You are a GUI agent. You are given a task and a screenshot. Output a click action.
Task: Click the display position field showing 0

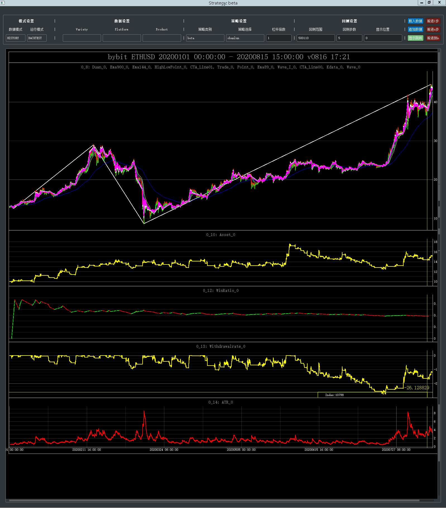click(x=383, y=38)
